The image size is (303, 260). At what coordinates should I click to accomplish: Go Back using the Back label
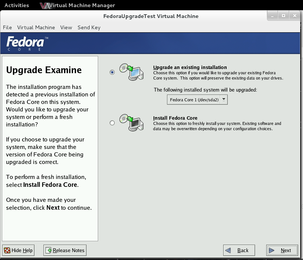point(243,250)
